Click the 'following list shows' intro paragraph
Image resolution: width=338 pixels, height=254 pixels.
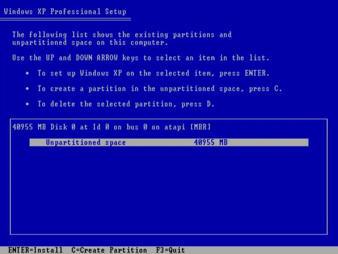pyautogui.click(x=122, y=38)
